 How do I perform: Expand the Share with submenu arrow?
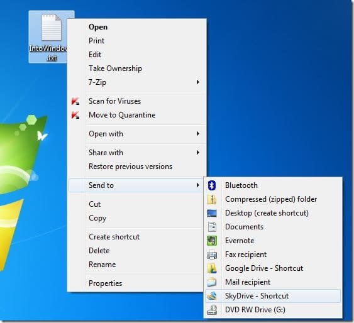(198, 153)
